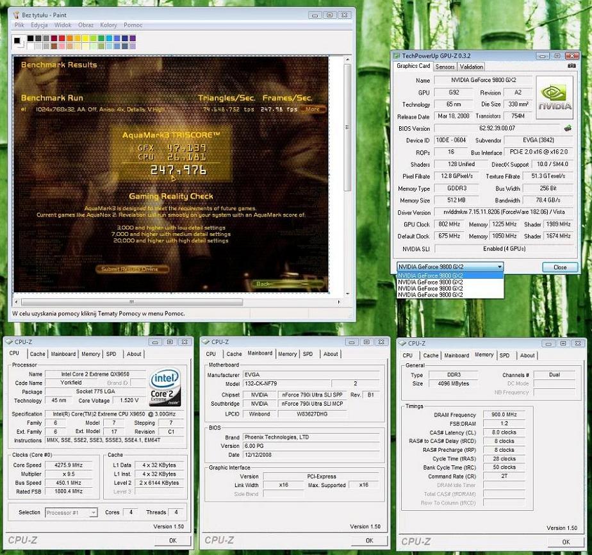
Task: Switch to the Sensors tab in GPU-Z
Action: [445, 67]
